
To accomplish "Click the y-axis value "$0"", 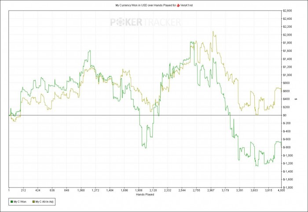I will [x=285, y=115].
